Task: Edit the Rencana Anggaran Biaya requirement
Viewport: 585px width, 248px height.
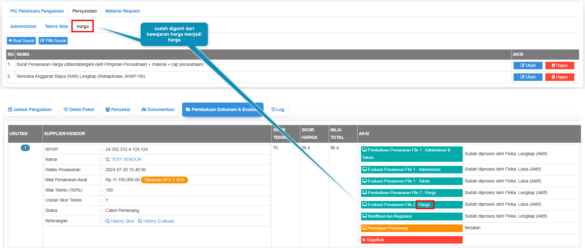Action: (528, 77)
